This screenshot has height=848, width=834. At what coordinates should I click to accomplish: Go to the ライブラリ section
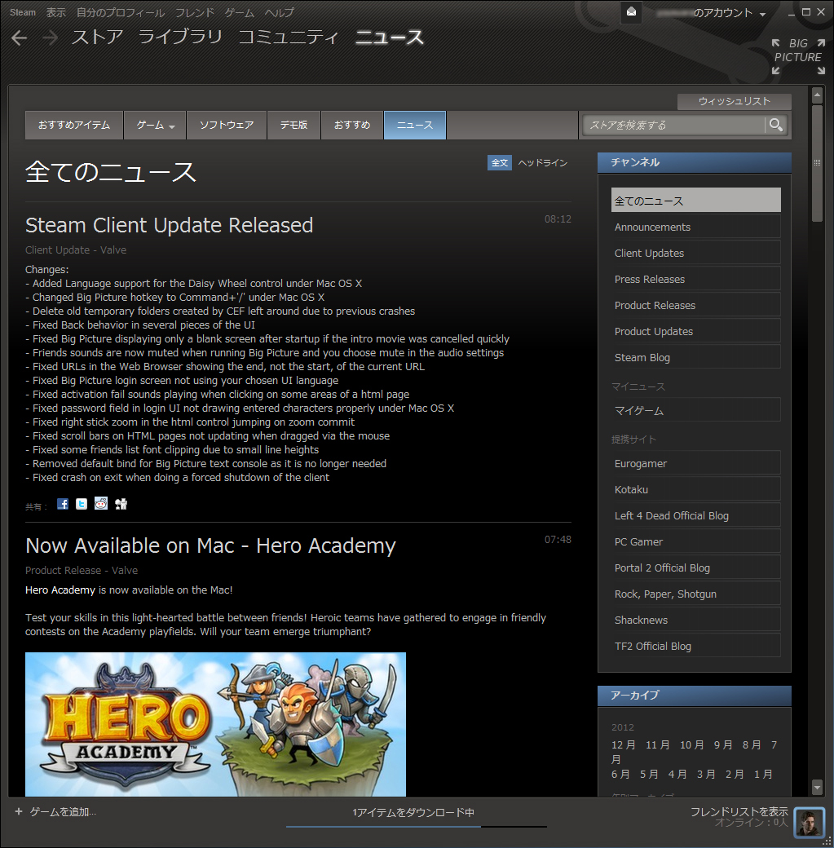(181, 37)
